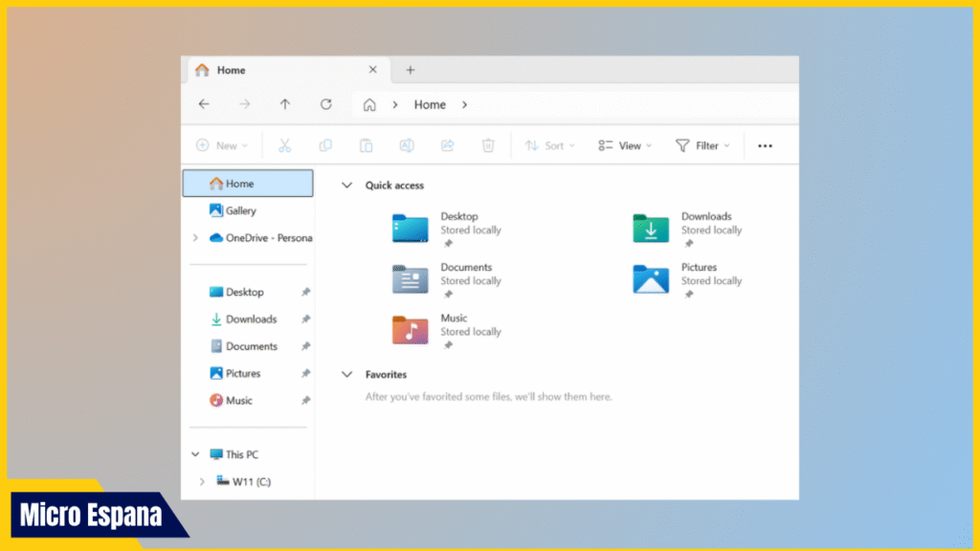Viewport: 980px width, 551px height.
Task: Select the Rename icon in the toolbar
Action: point(407,145)
